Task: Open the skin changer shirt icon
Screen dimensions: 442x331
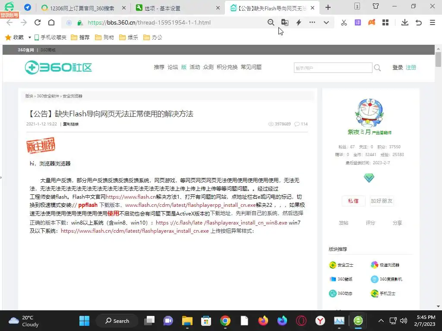Action: [376, 6]
